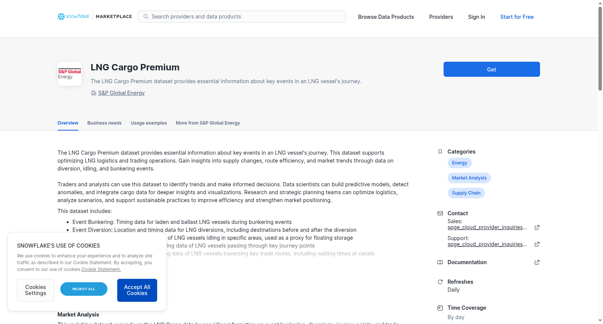Select the Market Analysis category tag

coord(469,178)
